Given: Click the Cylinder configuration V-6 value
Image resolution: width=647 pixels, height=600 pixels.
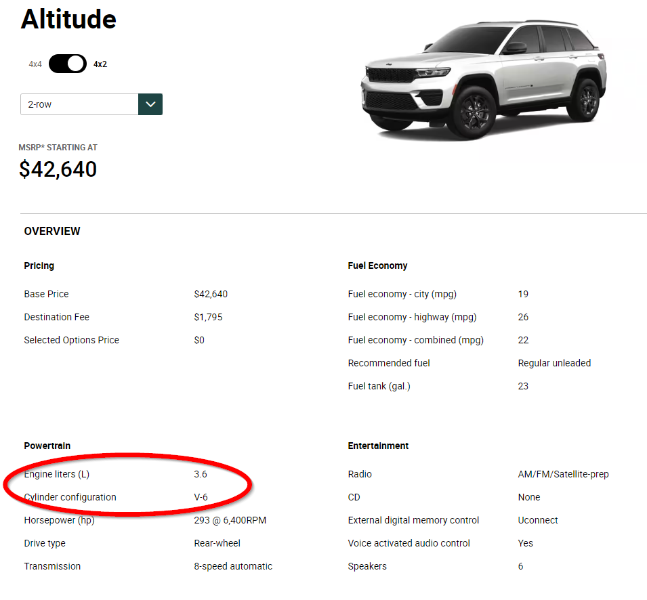Looking at the screenshot, I should (201, 497).
